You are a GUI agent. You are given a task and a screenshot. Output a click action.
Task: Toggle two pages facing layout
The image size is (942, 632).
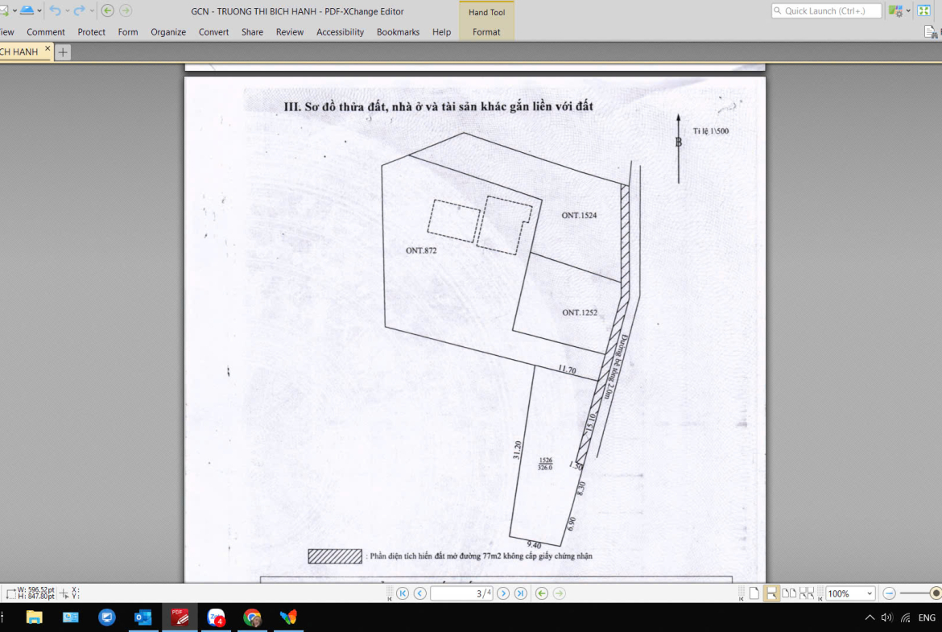pos(789,593)
